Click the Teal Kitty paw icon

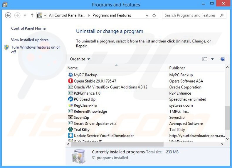click(x=70, y=129)
